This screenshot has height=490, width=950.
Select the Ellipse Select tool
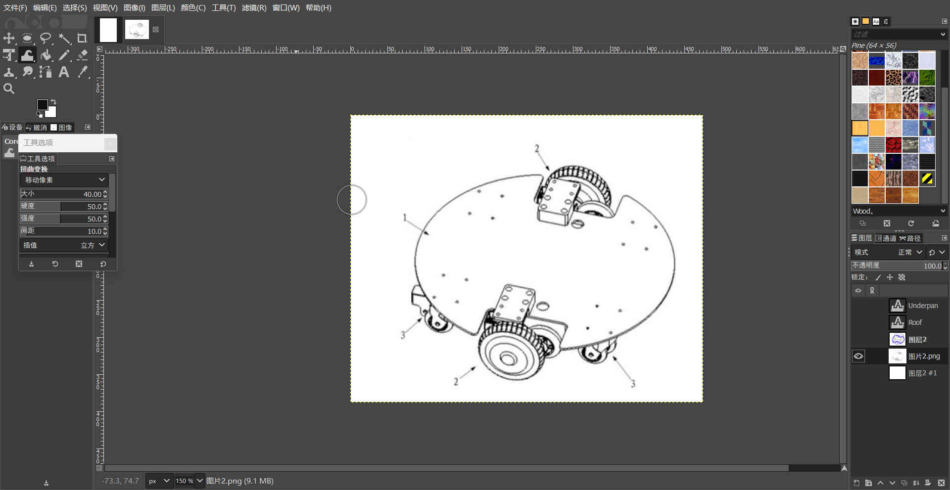tap(27, 38)
